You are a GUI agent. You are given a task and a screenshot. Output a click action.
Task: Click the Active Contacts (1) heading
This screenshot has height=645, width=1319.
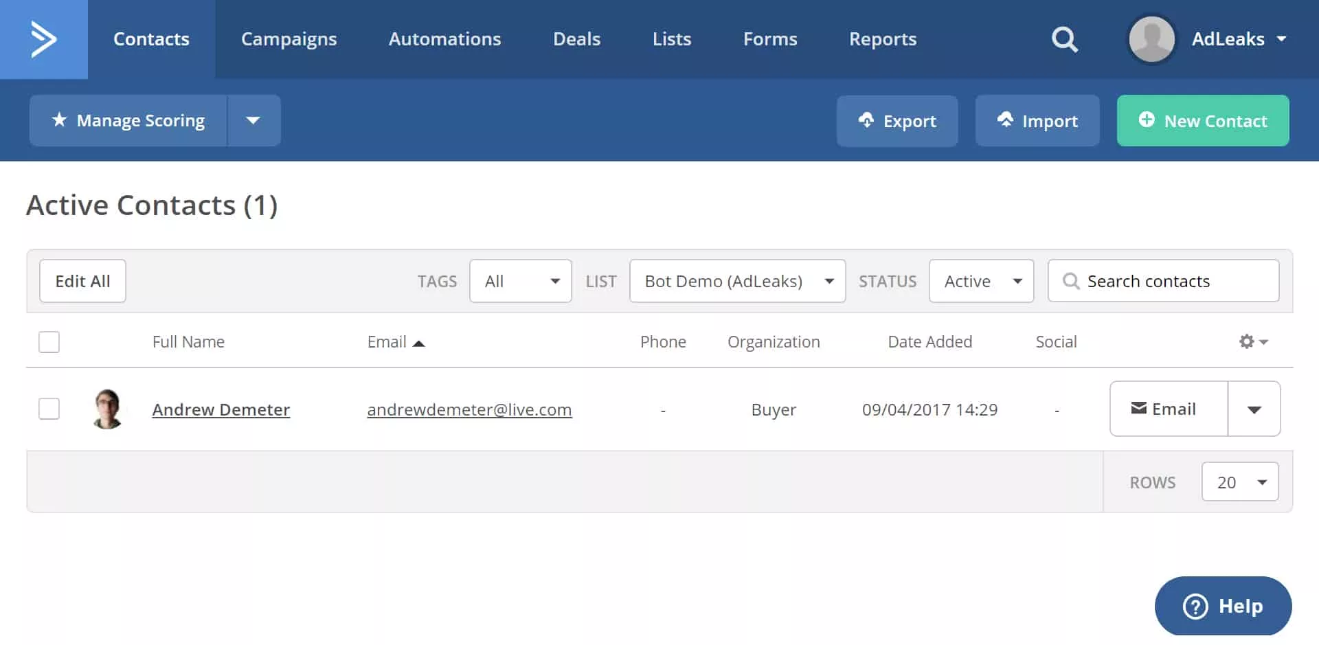coord(152,205)
